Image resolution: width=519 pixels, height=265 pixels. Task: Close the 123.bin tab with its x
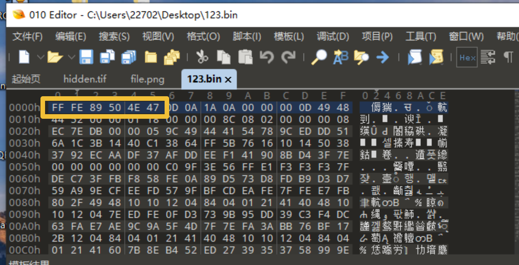tap(228, 79)
